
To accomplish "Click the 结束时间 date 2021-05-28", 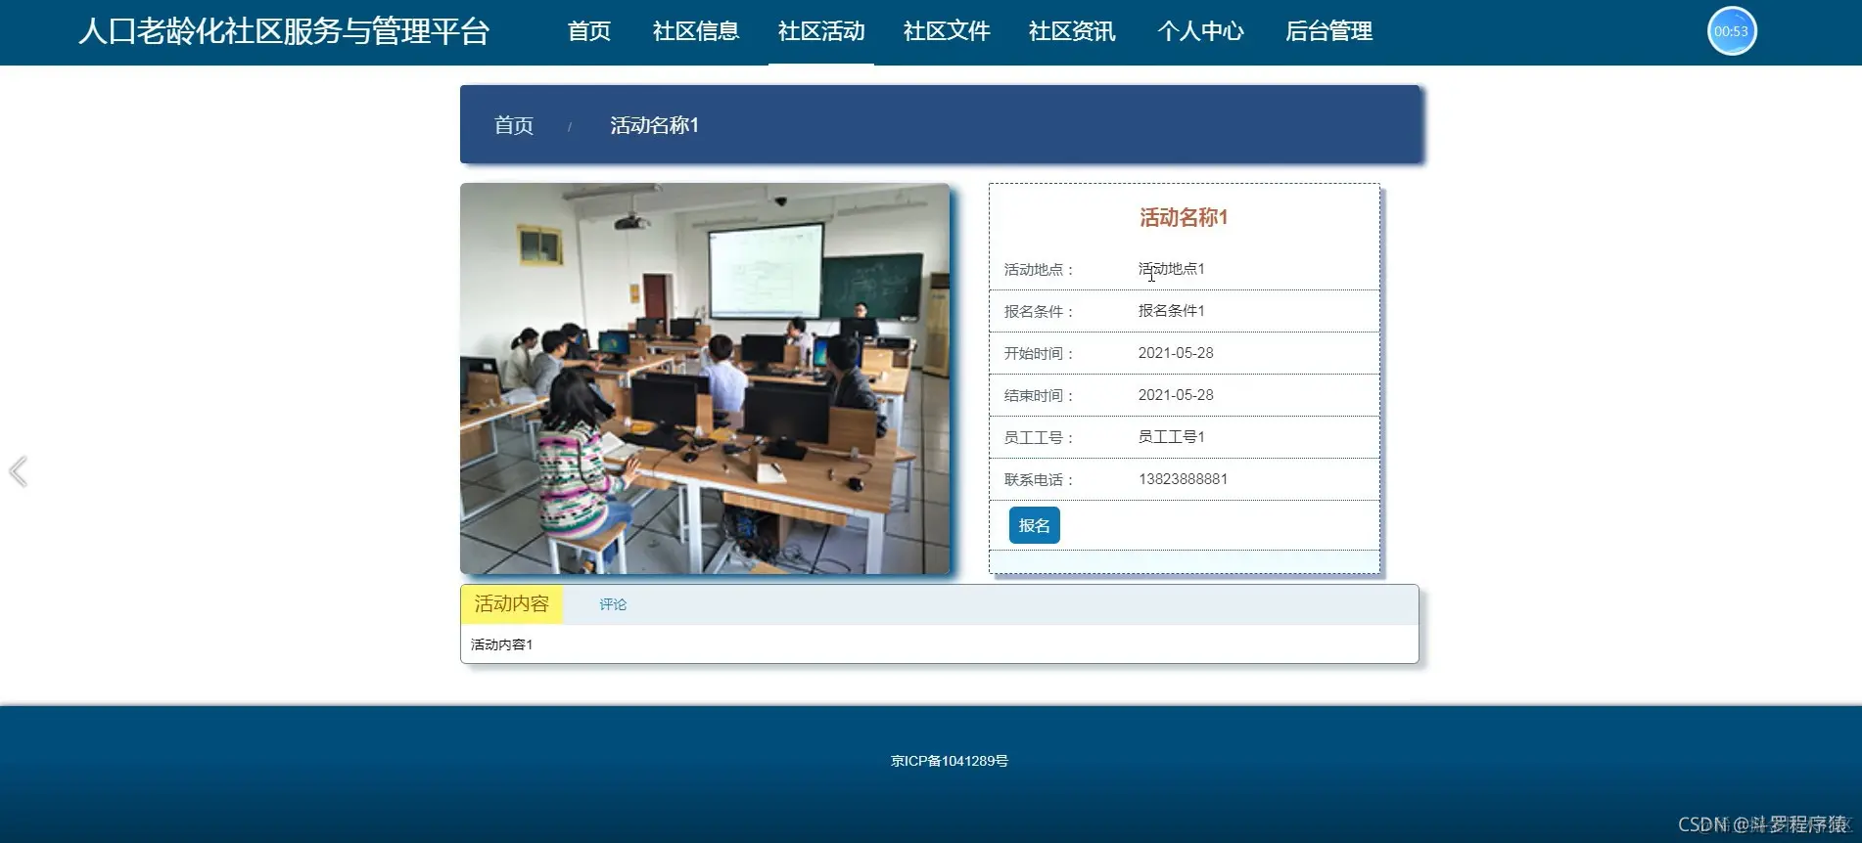I will [x=1176, y=395].
